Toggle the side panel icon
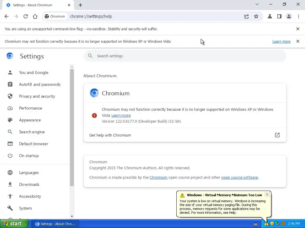This screenshot has height=228, width=305. pyautogui.click(x=279, y=16)
